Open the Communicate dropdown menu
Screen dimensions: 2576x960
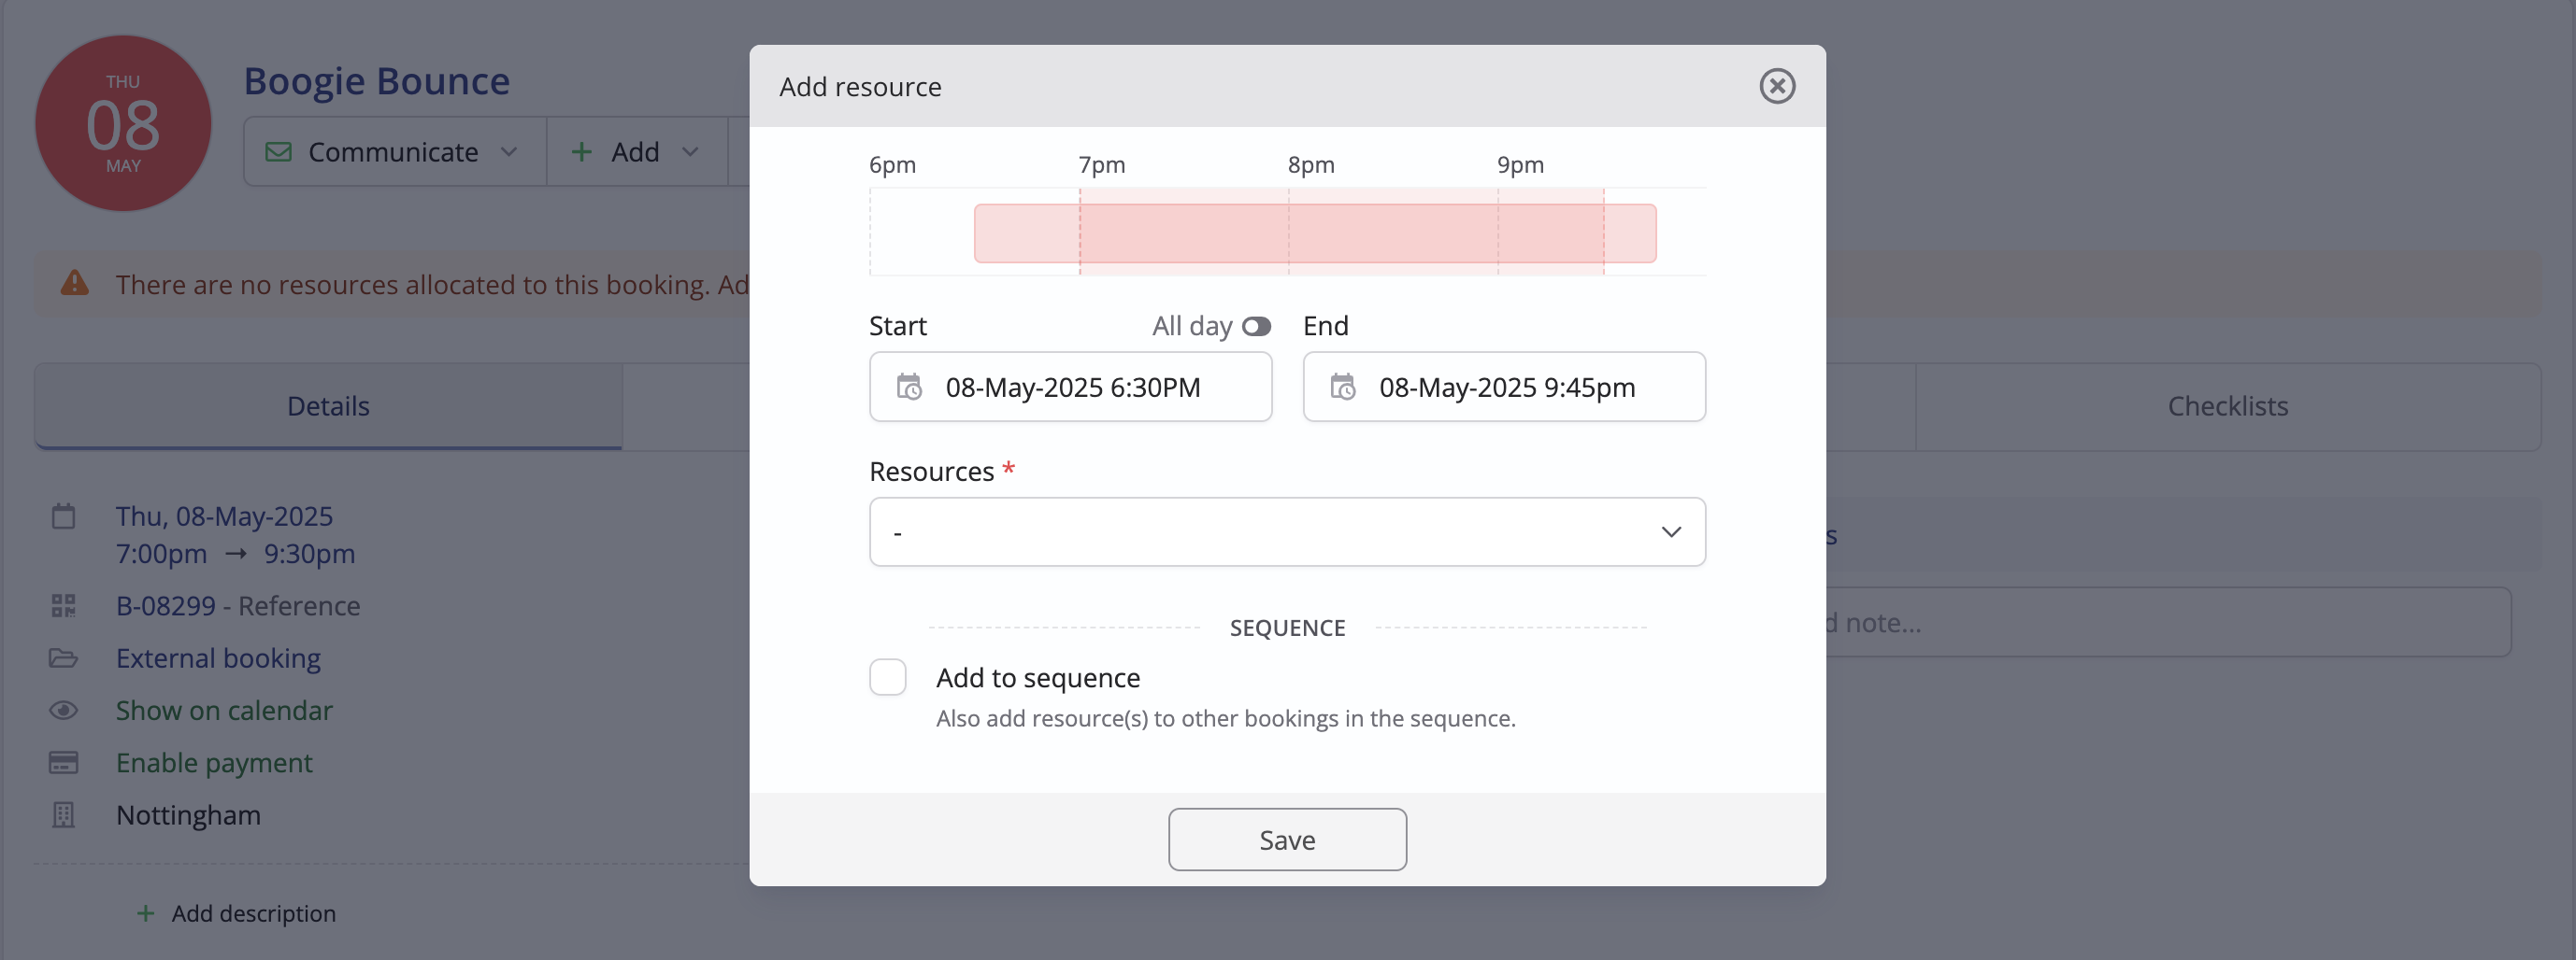click(394, 152)
